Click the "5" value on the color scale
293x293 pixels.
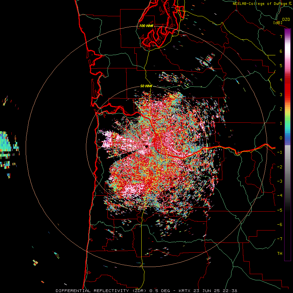[281, 65]
